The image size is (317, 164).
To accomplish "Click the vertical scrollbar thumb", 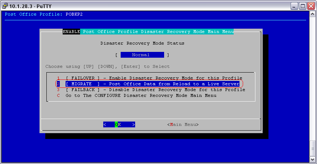I will [x=312, y=148].
